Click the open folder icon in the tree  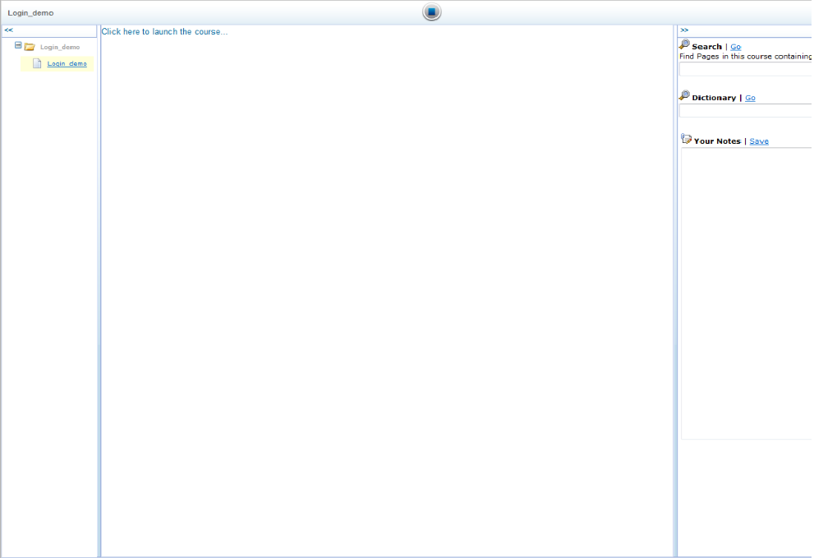(x=30, y=47)
